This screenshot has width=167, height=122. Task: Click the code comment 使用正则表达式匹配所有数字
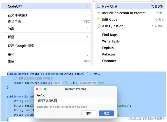[x=33, y=78]
